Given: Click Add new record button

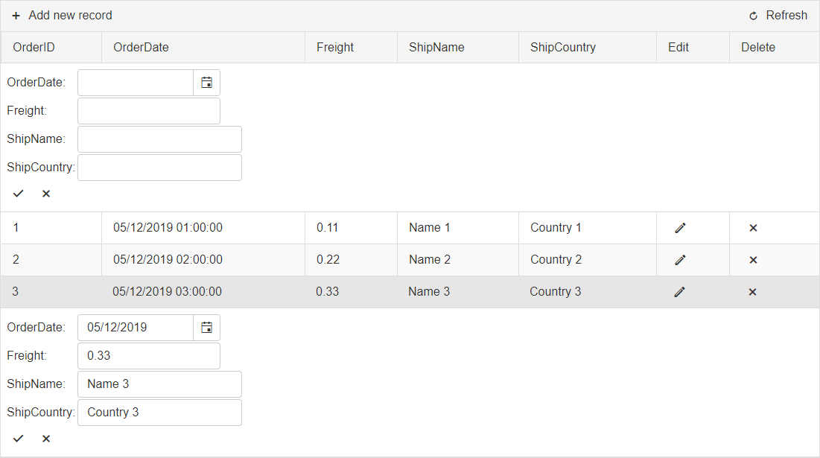Looking at the screenshot, I should coord(63,16).
